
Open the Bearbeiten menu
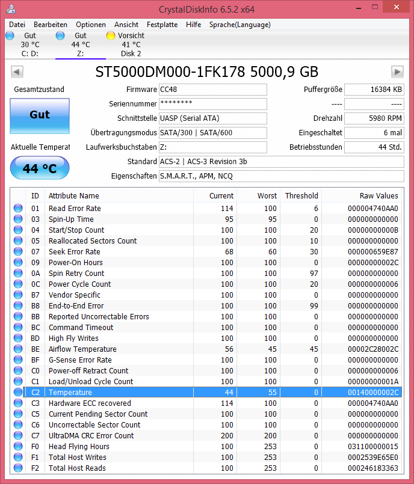click(51, 25)
